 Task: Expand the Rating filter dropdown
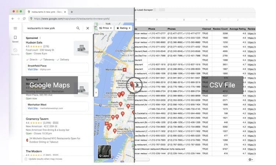point(124,28)
